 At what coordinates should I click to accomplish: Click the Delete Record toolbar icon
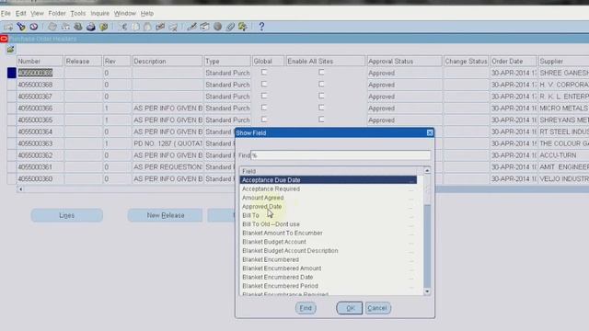[x=173, y=27]
